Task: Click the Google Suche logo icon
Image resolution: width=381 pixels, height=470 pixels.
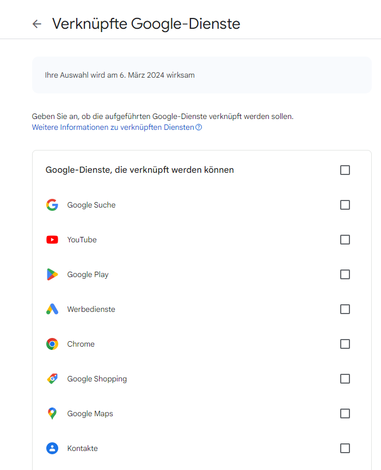Action: coord(52,205)
